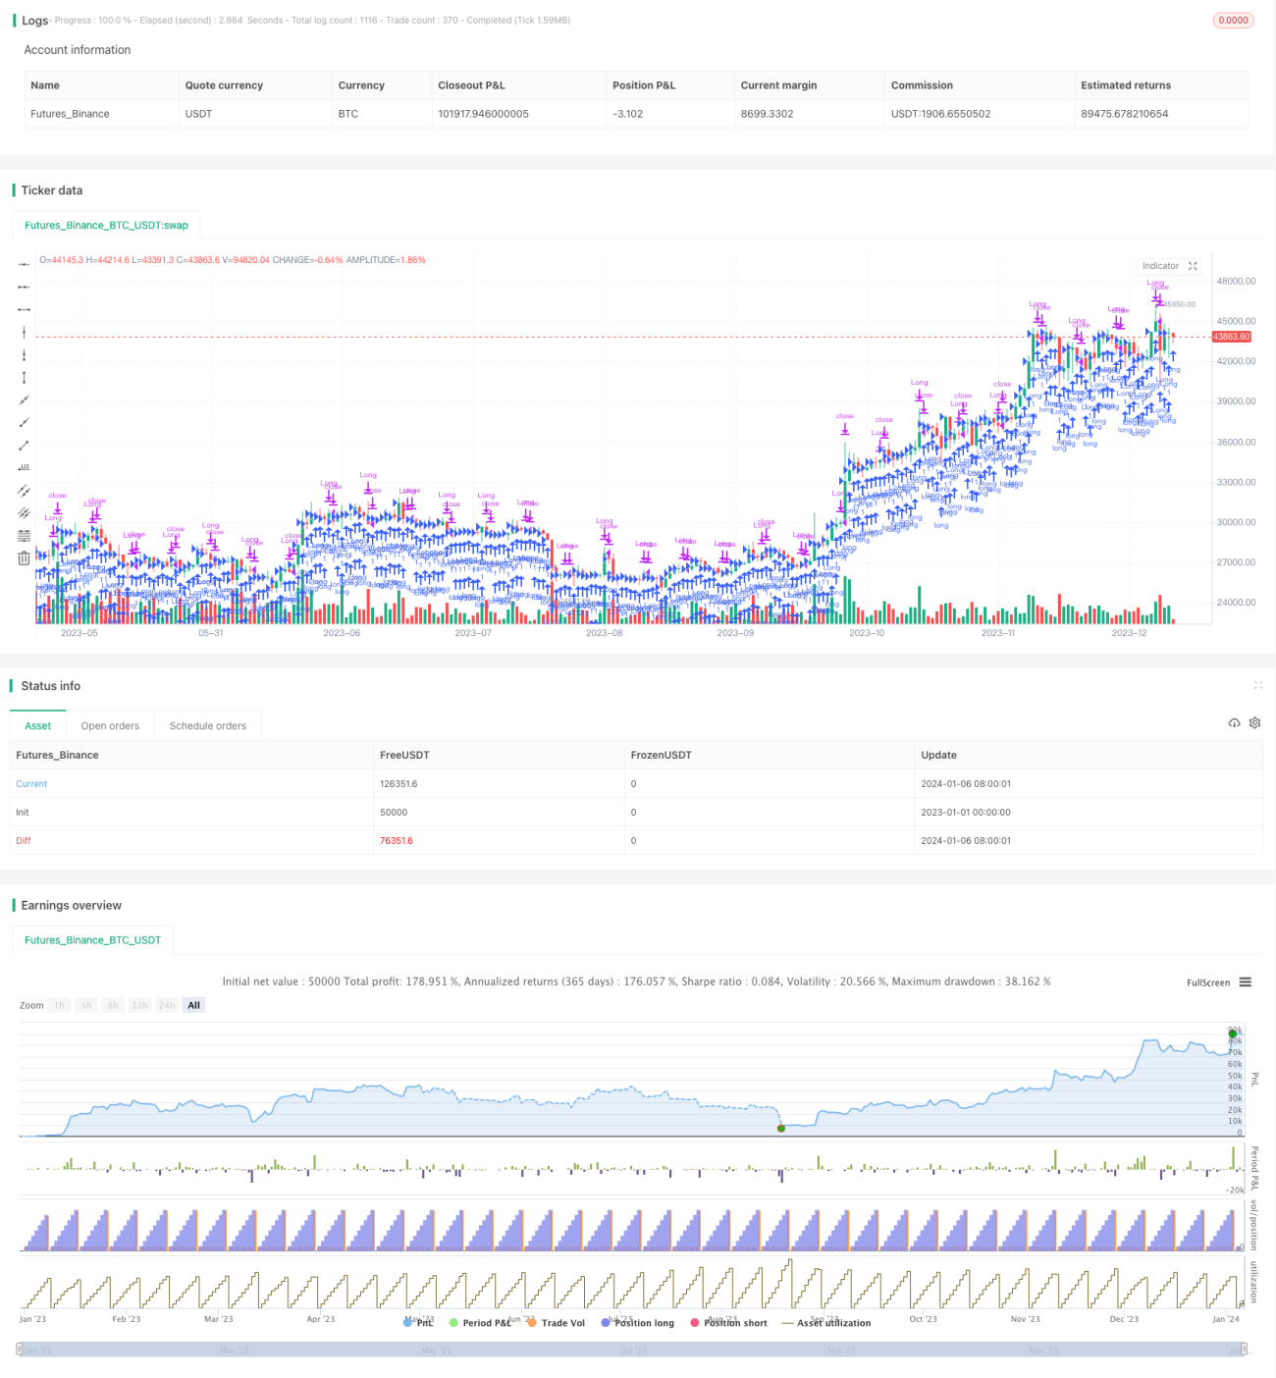Image resolution: width=1276 pixels, height=1378 pixels.
Task: Delete all chart drawings with trash icon
Action: tap(24, 558)
